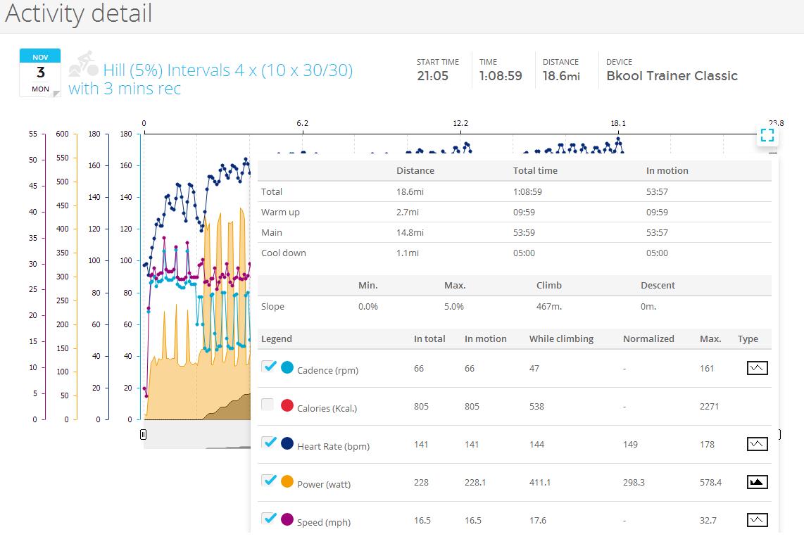The image size is (804, 551).
Task: Click the Climb value 467m.
Action: [x=548, y=307]
